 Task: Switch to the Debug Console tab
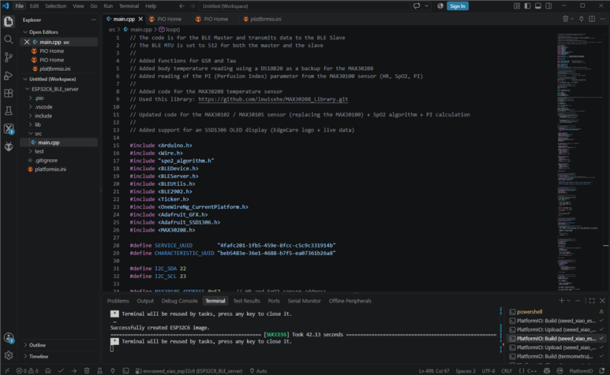(179, 300)
